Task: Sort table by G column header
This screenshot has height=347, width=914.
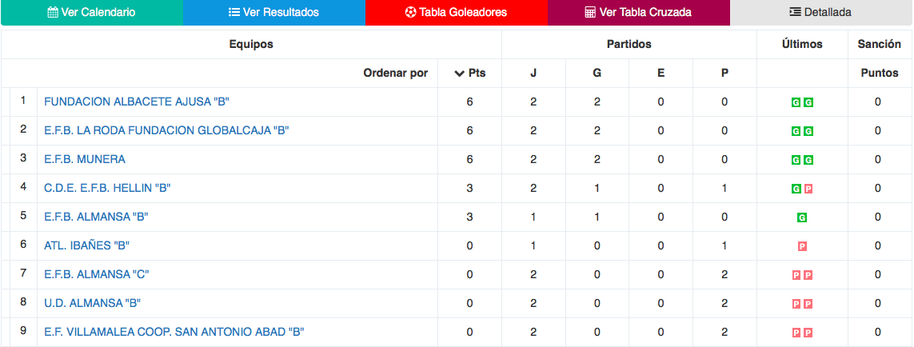Action: (x=597, y=74)
